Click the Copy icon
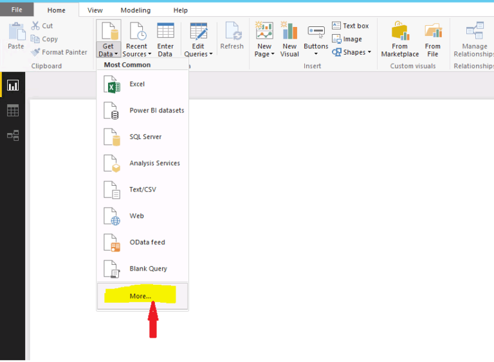This screenshot has height=362, width=494. (35, 39)
